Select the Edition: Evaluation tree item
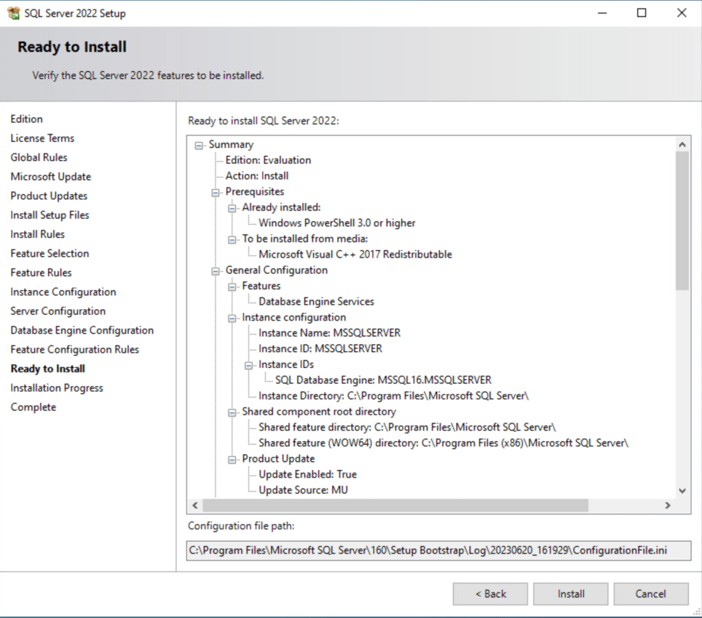The image size is (702, 618). click(x=268, y=160)
